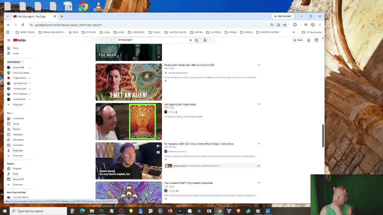Open Chrome's three-dot menu

pyautogui.click(x=320, y=25)
